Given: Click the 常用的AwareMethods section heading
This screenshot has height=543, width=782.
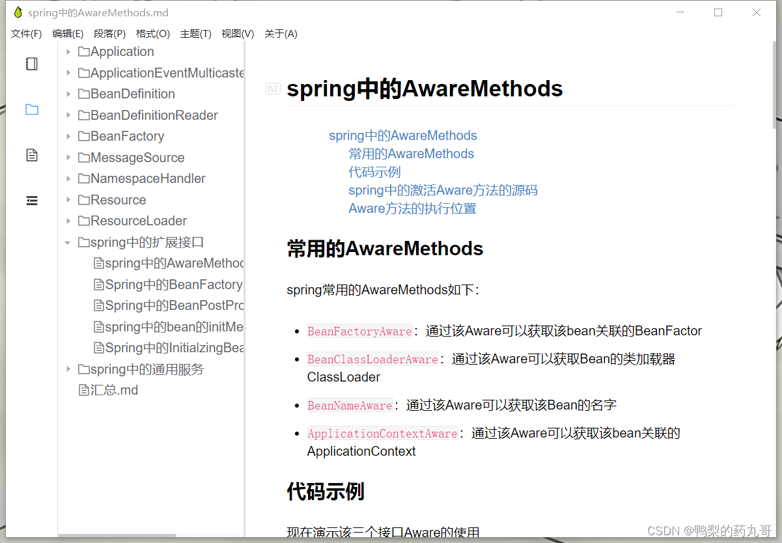Looking at the screenshot, I should (385, 249).
